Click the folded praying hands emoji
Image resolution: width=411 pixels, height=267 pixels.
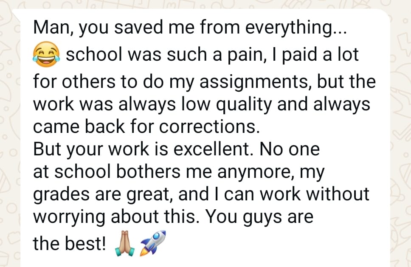point(125,243)
